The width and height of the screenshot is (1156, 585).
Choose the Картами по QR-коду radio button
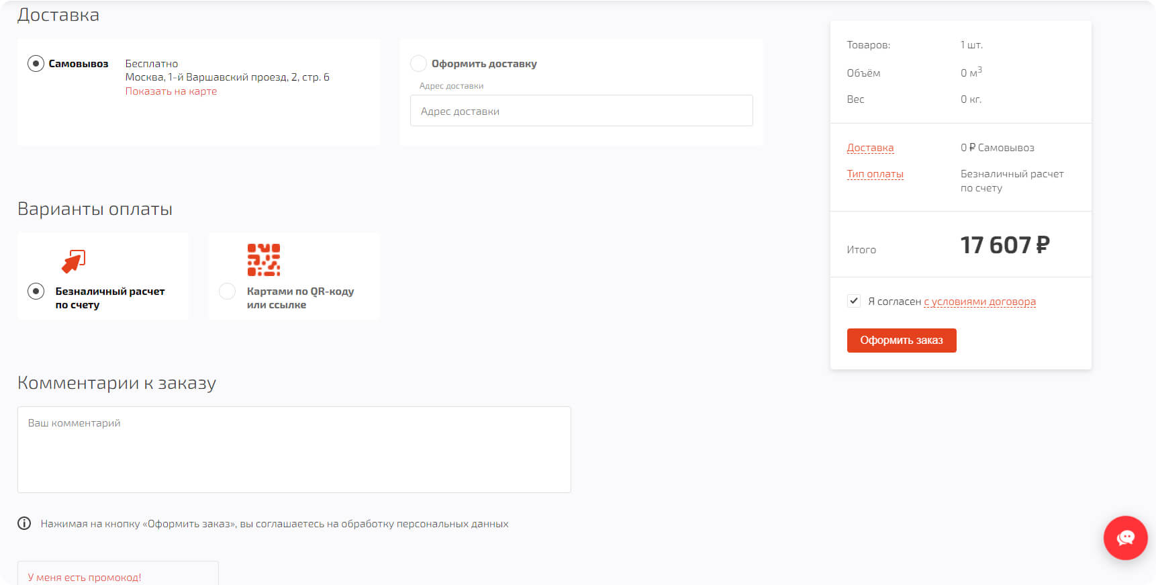pos(228,291)
